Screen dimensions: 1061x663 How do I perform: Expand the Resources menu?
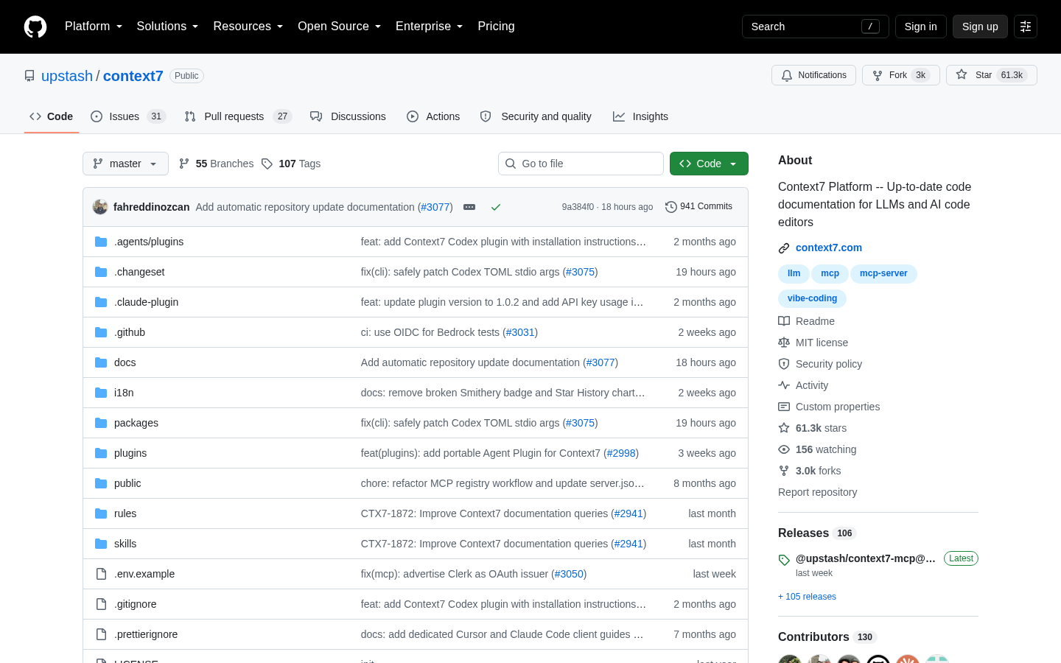tap(248, 27)
